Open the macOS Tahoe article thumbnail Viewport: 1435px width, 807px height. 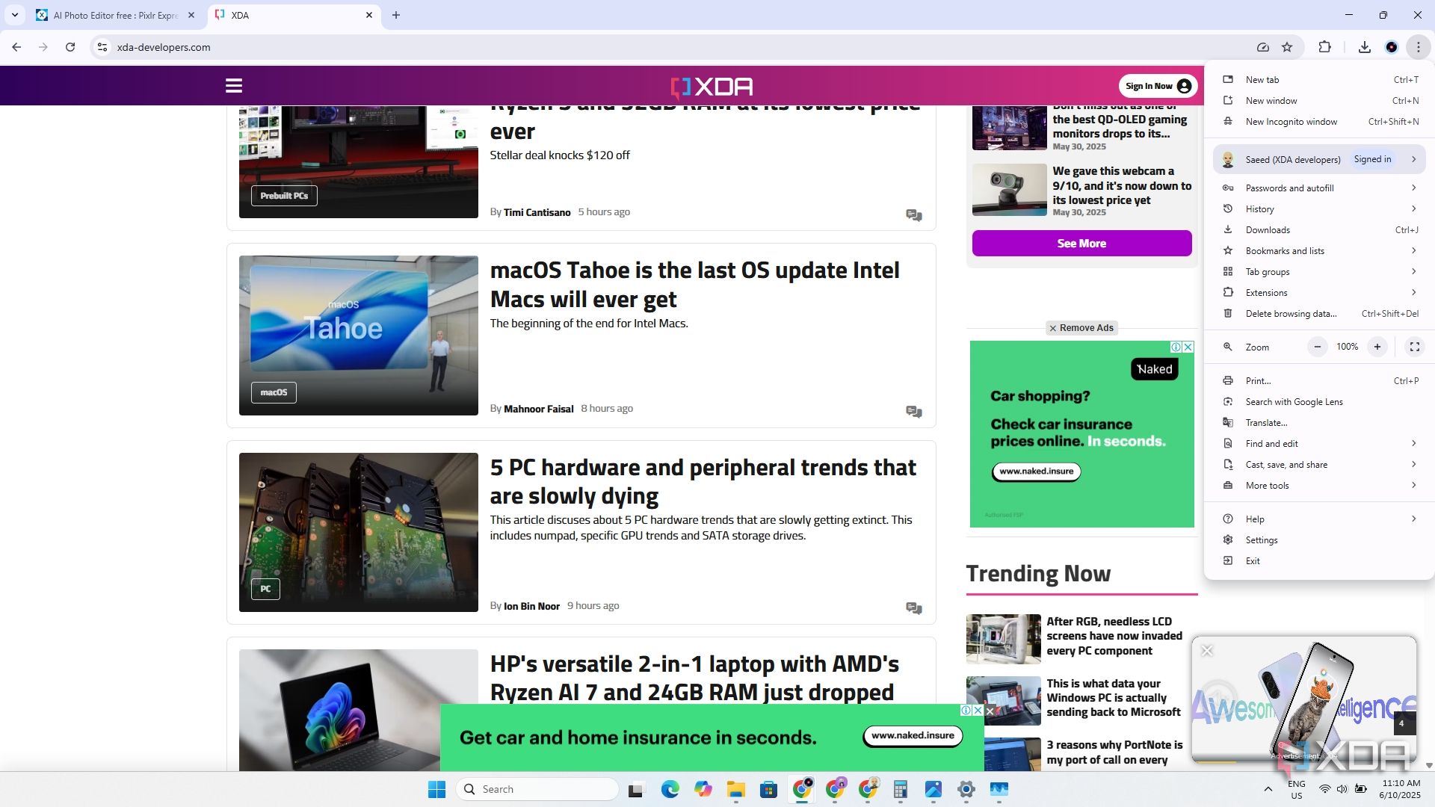point(358,336)
